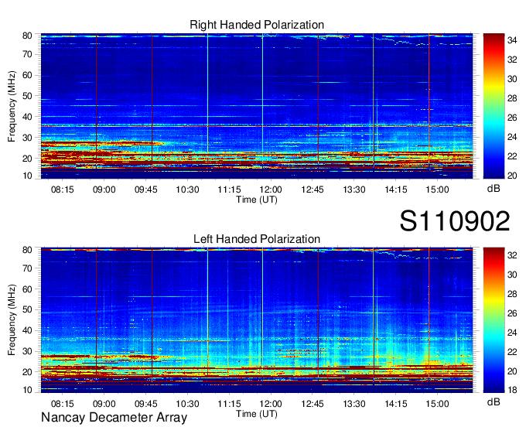Click "Time (UT)" label under Right Handed plot
526x427 pixels.
257,200
